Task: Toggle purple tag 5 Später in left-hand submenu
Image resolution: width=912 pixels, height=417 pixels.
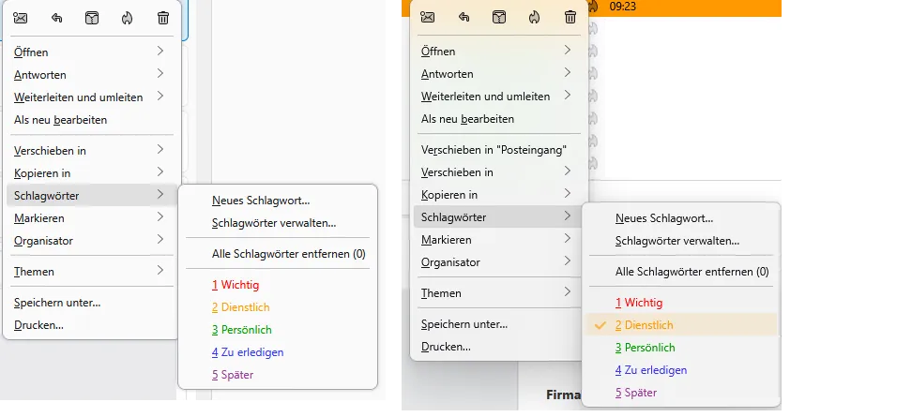Action: coord(278,375)
